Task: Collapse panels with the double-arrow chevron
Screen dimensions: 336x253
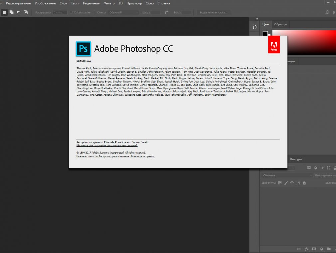Action: click(257, 19)
